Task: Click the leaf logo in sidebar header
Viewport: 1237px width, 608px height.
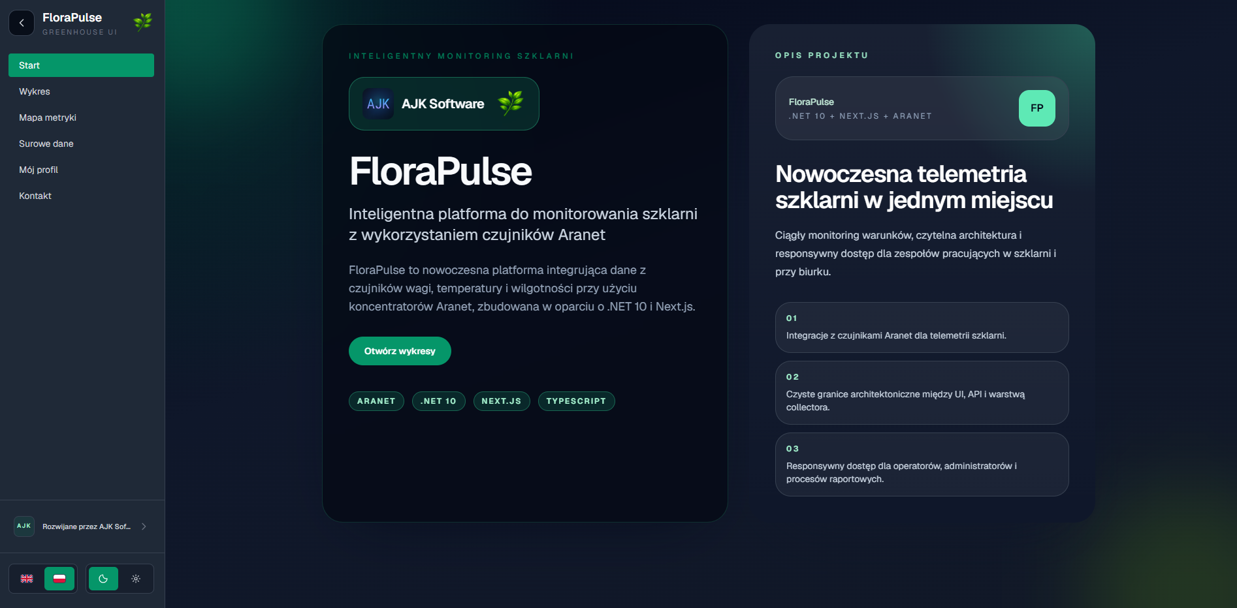Action: pos(142,22)
